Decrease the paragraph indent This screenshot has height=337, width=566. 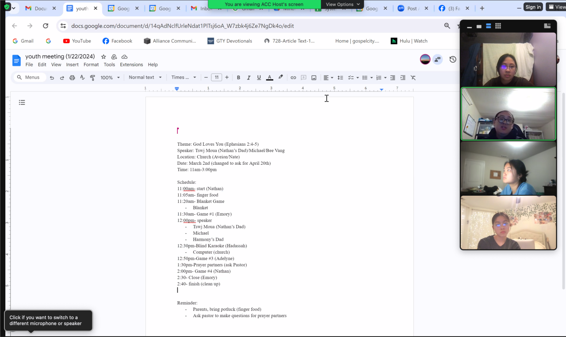(x=393, y=77)
